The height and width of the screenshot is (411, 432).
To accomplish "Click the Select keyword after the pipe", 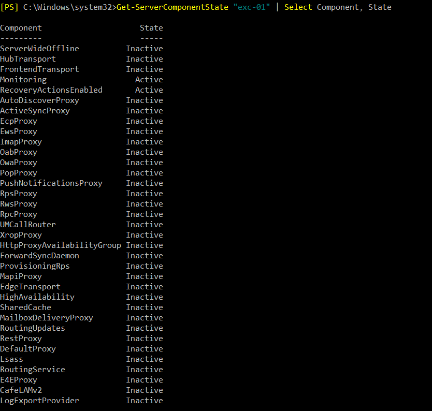I will pyautogui.click(x=298, y=7).
